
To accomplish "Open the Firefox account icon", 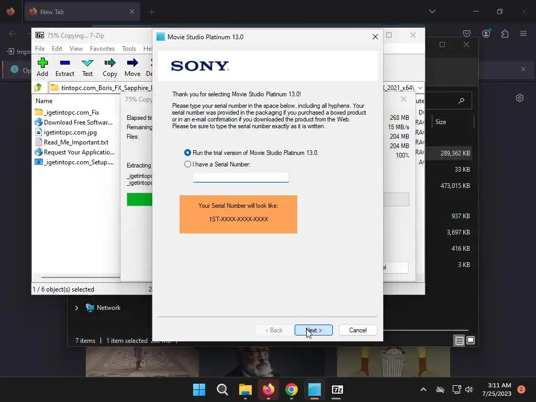I will (x=486, y=33).
